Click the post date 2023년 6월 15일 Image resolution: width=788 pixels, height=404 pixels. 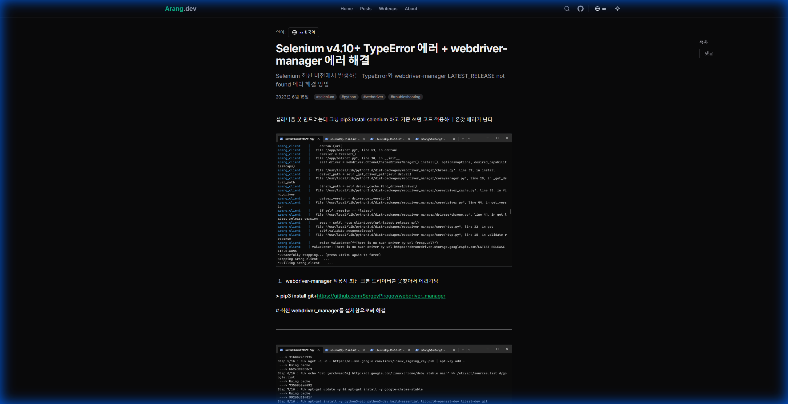click(x=292, y=97)
